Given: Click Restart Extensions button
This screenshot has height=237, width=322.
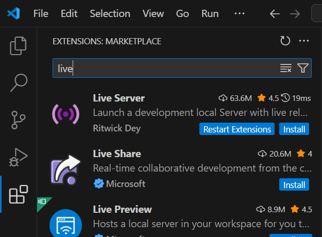Looking at the screenshot, I should tap(237, 129).
